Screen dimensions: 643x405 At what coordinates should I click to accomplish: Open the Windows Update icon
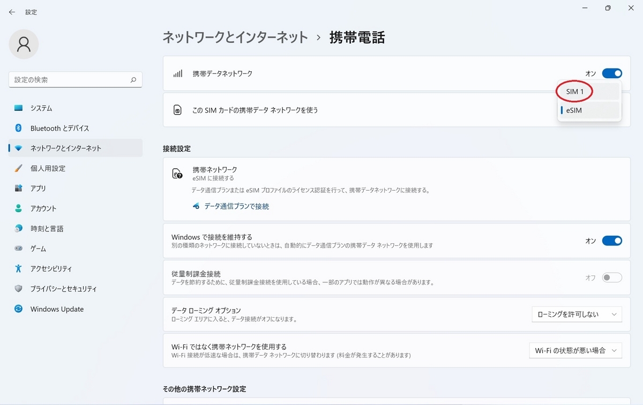(x=19, y=309)
